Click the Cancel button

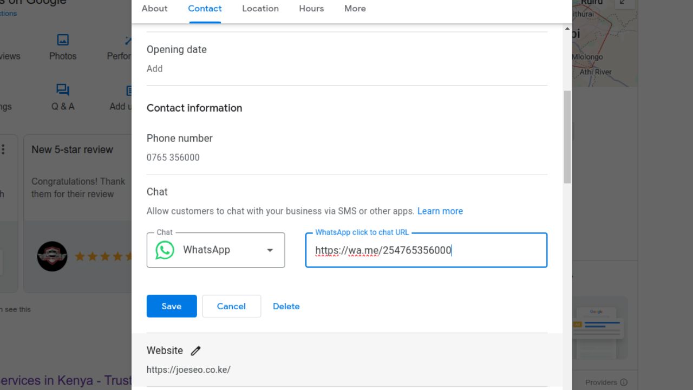(x=231, y=307)
